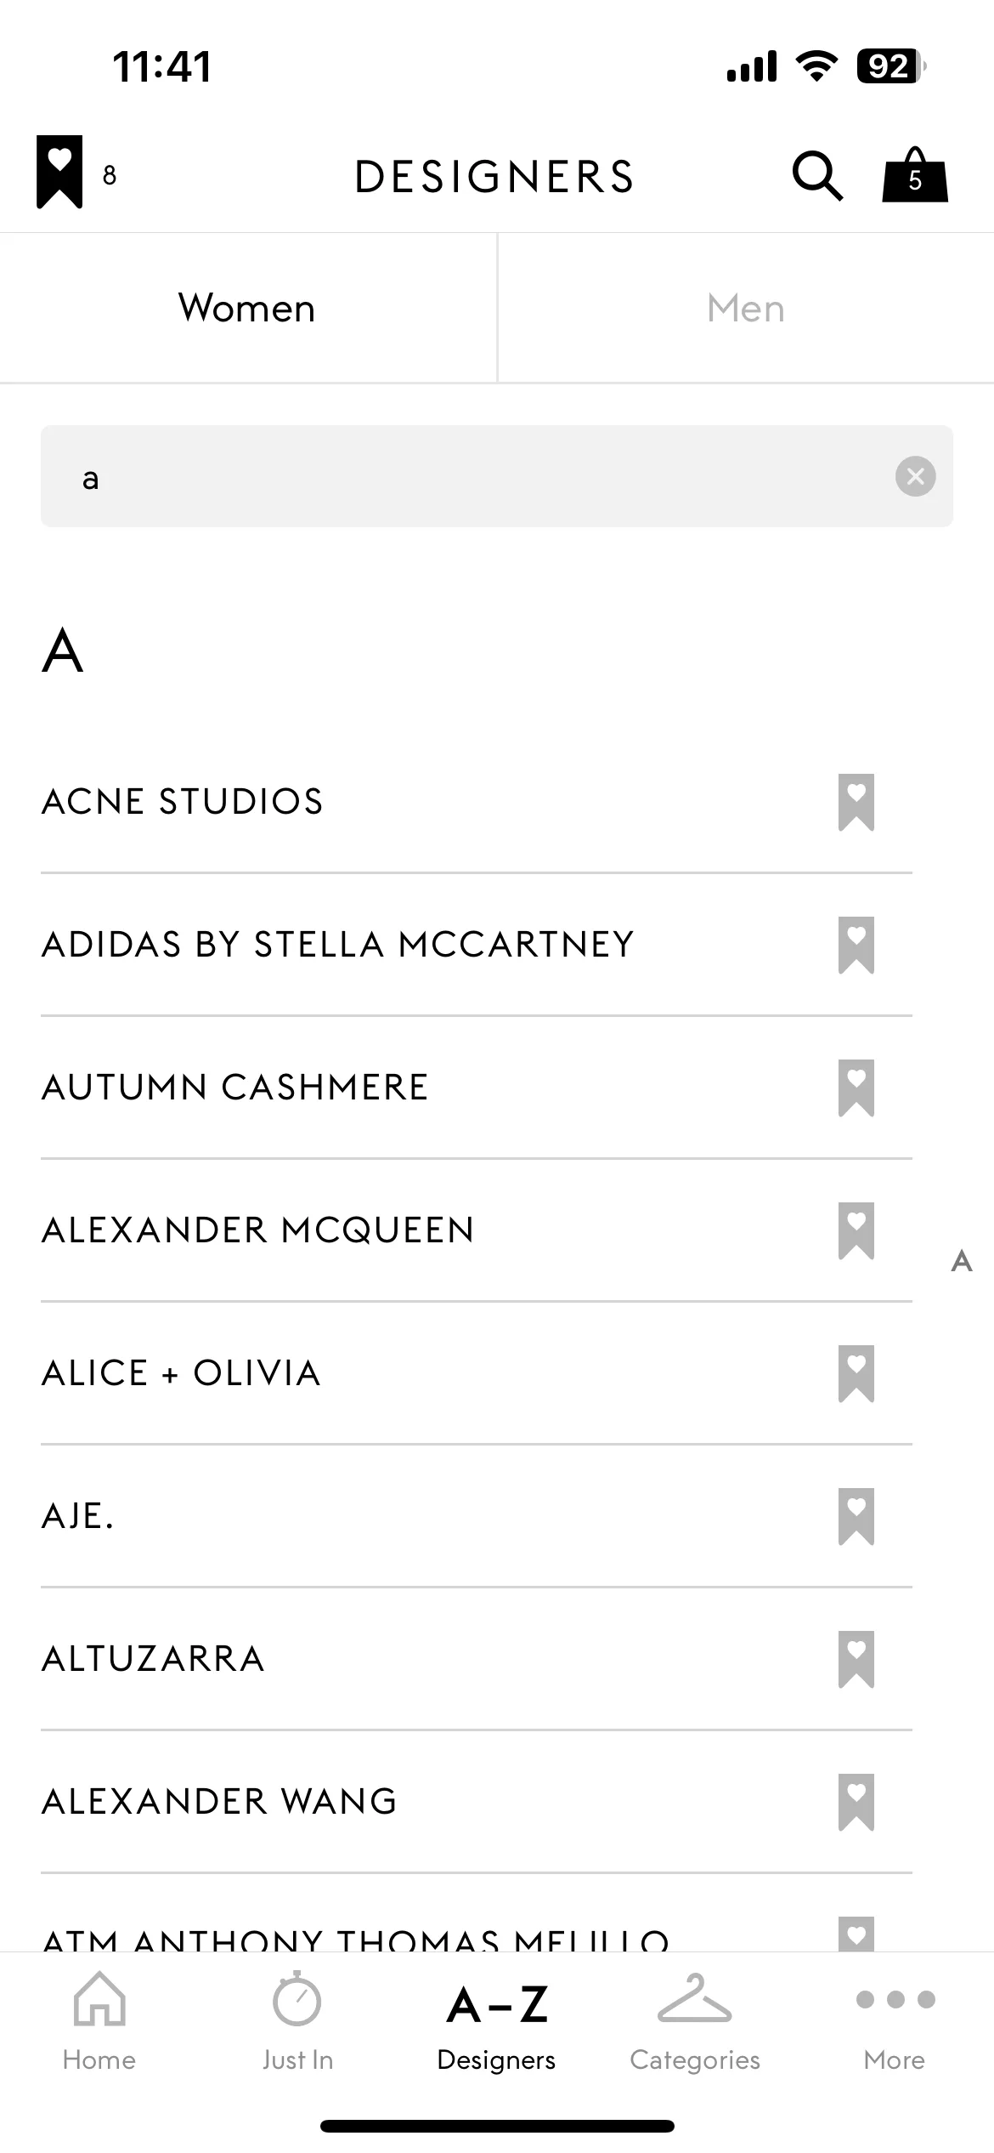The image size is (994, 2153).
Task: Open the Adidas by Stella McCartney designer
Action: [x=338, y=945]
